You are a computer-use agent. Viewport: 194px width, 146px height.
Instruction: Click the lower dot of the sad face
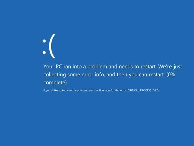coord(44,53)
